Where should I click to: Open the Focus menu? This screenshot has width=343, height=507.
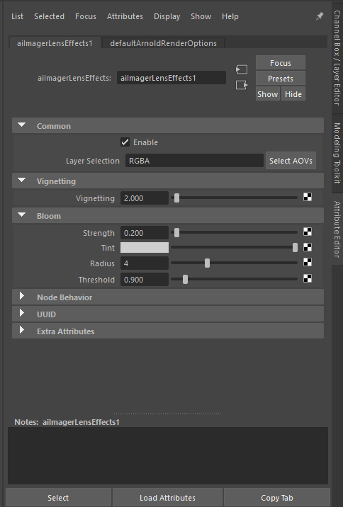click(86, 16)
